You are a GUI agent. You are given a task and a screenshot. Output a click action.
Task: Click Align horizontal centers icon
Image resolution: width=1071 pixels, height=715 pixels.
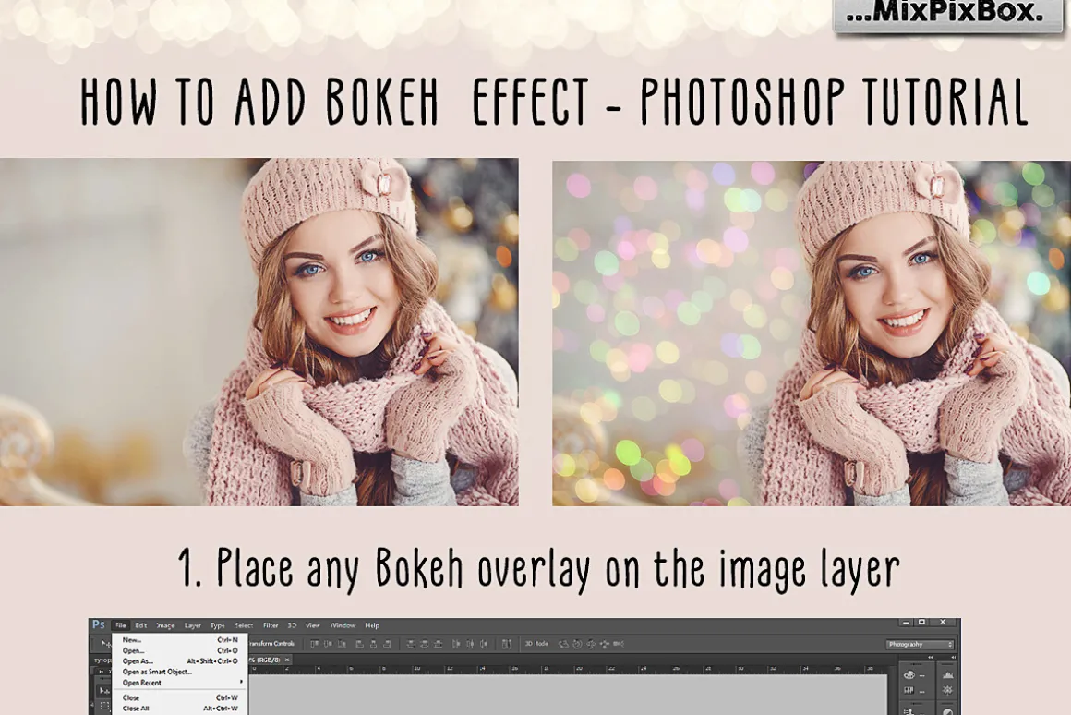(x=373, y=644)
